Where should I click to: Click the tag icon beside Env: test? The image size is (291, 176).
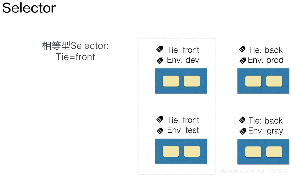[x=160, y=131]
